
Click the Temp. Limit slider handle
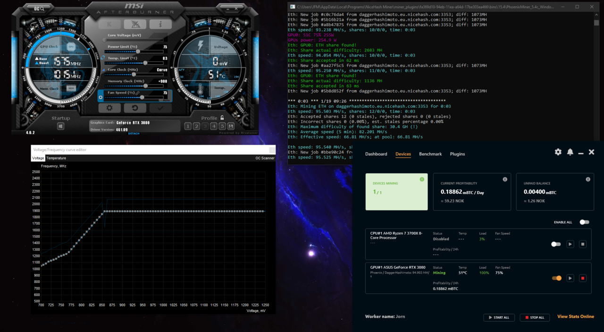[145, 63]
